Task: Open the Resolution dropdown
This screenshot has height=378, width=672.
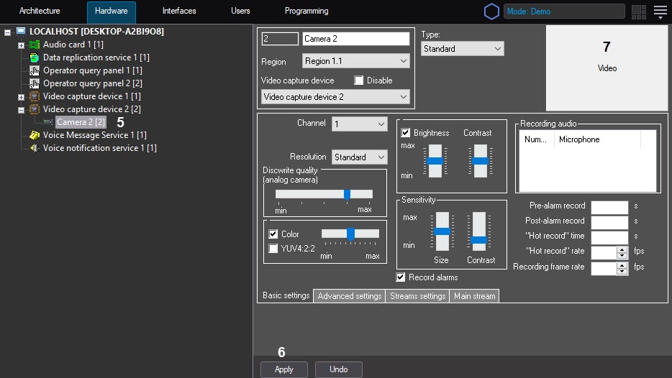Action: 359,157
